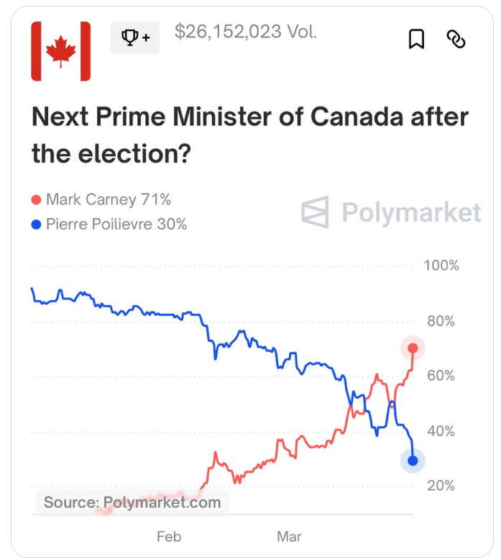Select Pierre Poilievre 30% legend entry

point(116,225)
